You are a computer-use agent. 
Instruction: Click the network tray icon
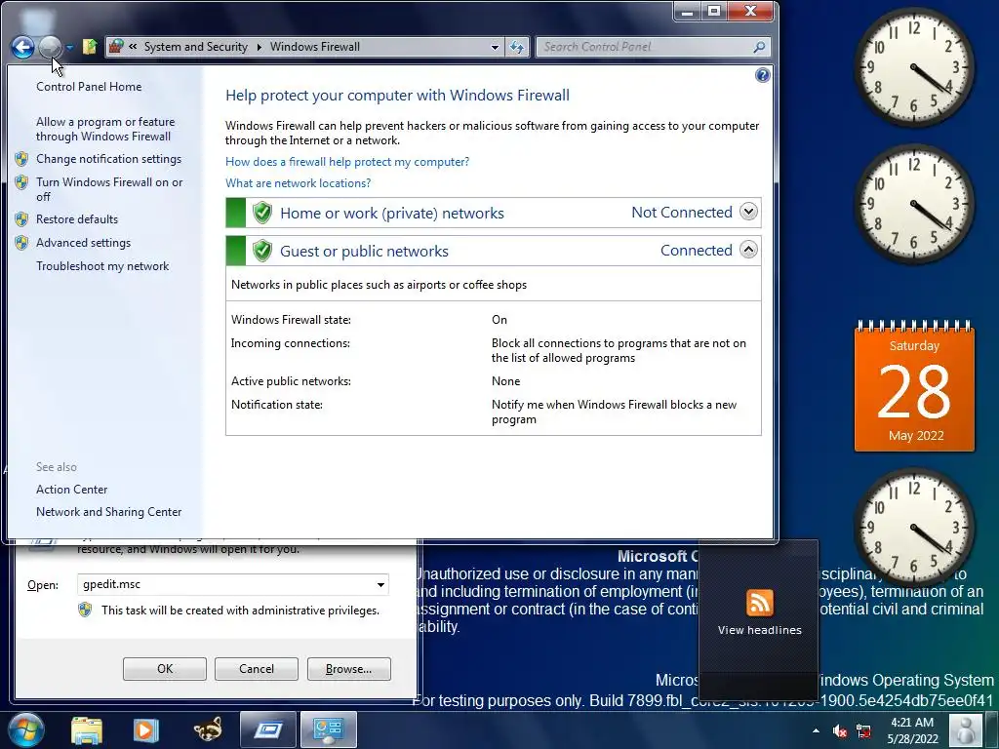[x=864, y=730]
